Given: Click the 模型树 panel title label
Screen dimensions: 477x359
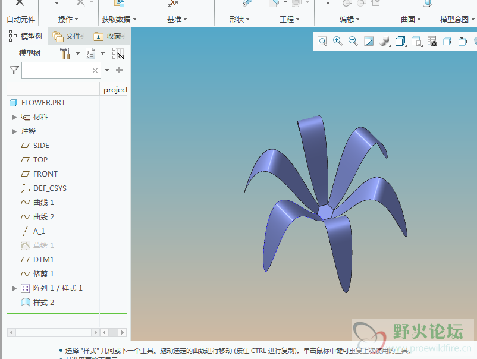Looking at the screenshot, I should pyautogui.click(x=30, y=53).
